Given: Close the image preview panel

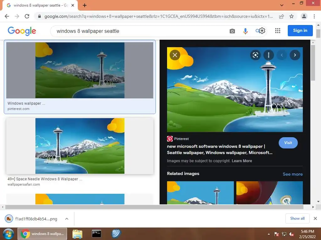Looking at the screenshot, I should click(175, 55).
